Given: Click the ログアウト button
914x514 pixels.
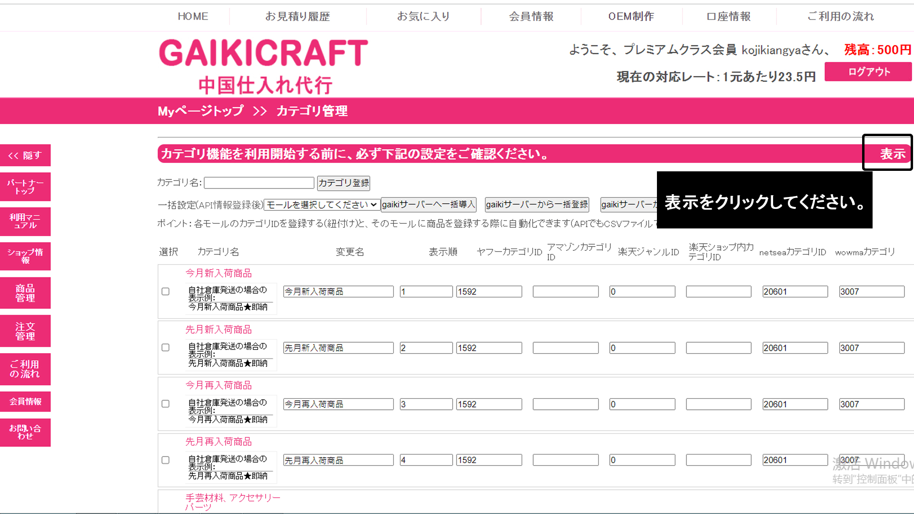Looking at the screenshot, I should pyautogui.click(x=868, y=72).
